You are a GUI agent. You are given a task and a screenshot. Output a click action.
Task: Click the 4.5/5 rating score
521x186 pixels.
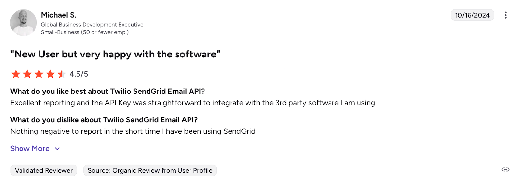click(79, 74)
